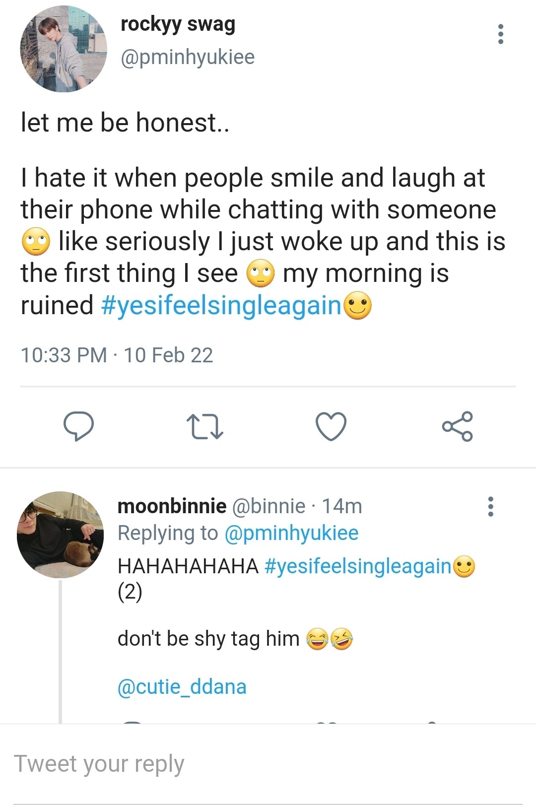This screenshot has height=811, width=536.
Task: Open moonbinnie's profile avatar
Action: pyautogui.click(x=60, y=535)
